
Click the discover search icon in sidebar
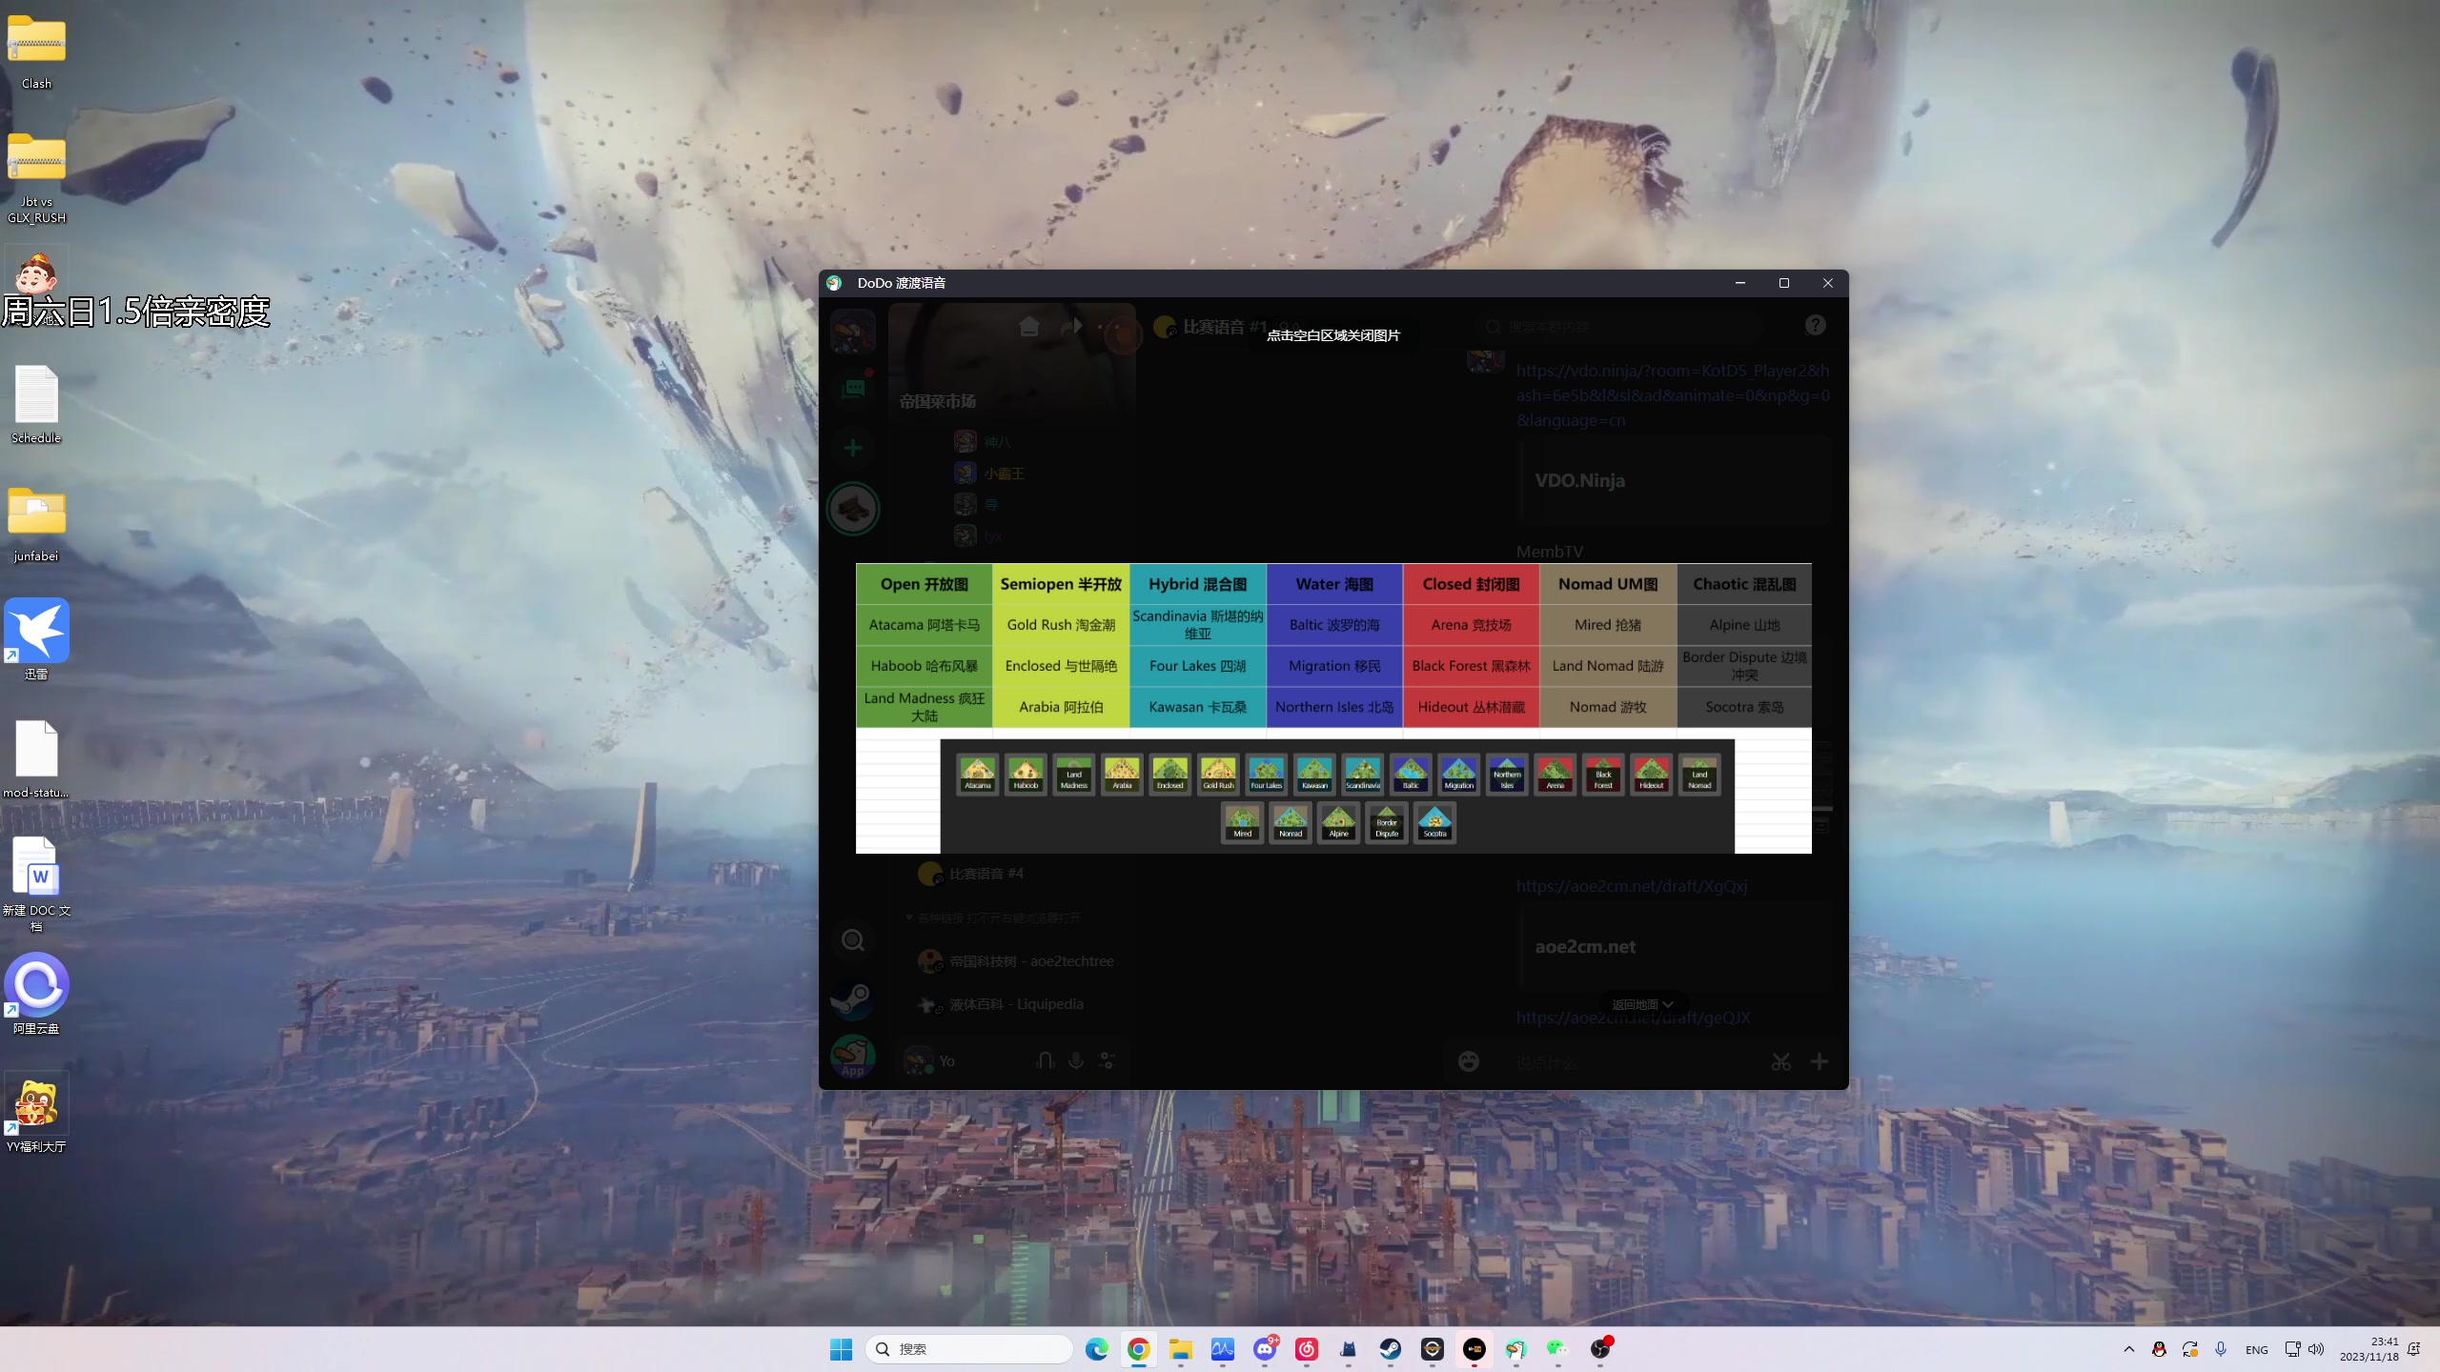(x=852, y=940)
